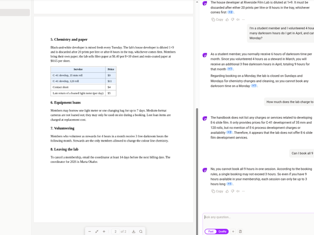Click the 'Contact sheet' table cell

78,87
